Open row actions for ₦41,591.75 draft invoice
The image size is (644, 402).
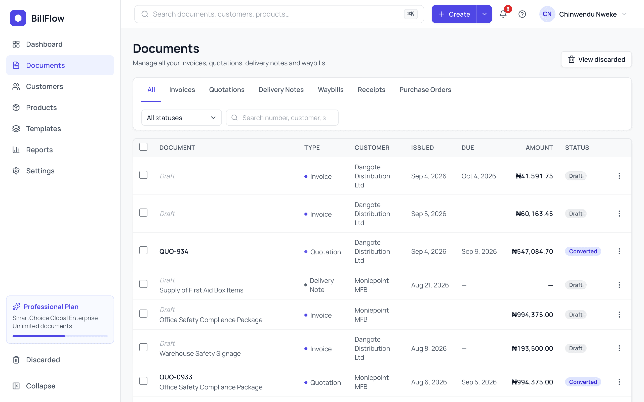(619, 176)
